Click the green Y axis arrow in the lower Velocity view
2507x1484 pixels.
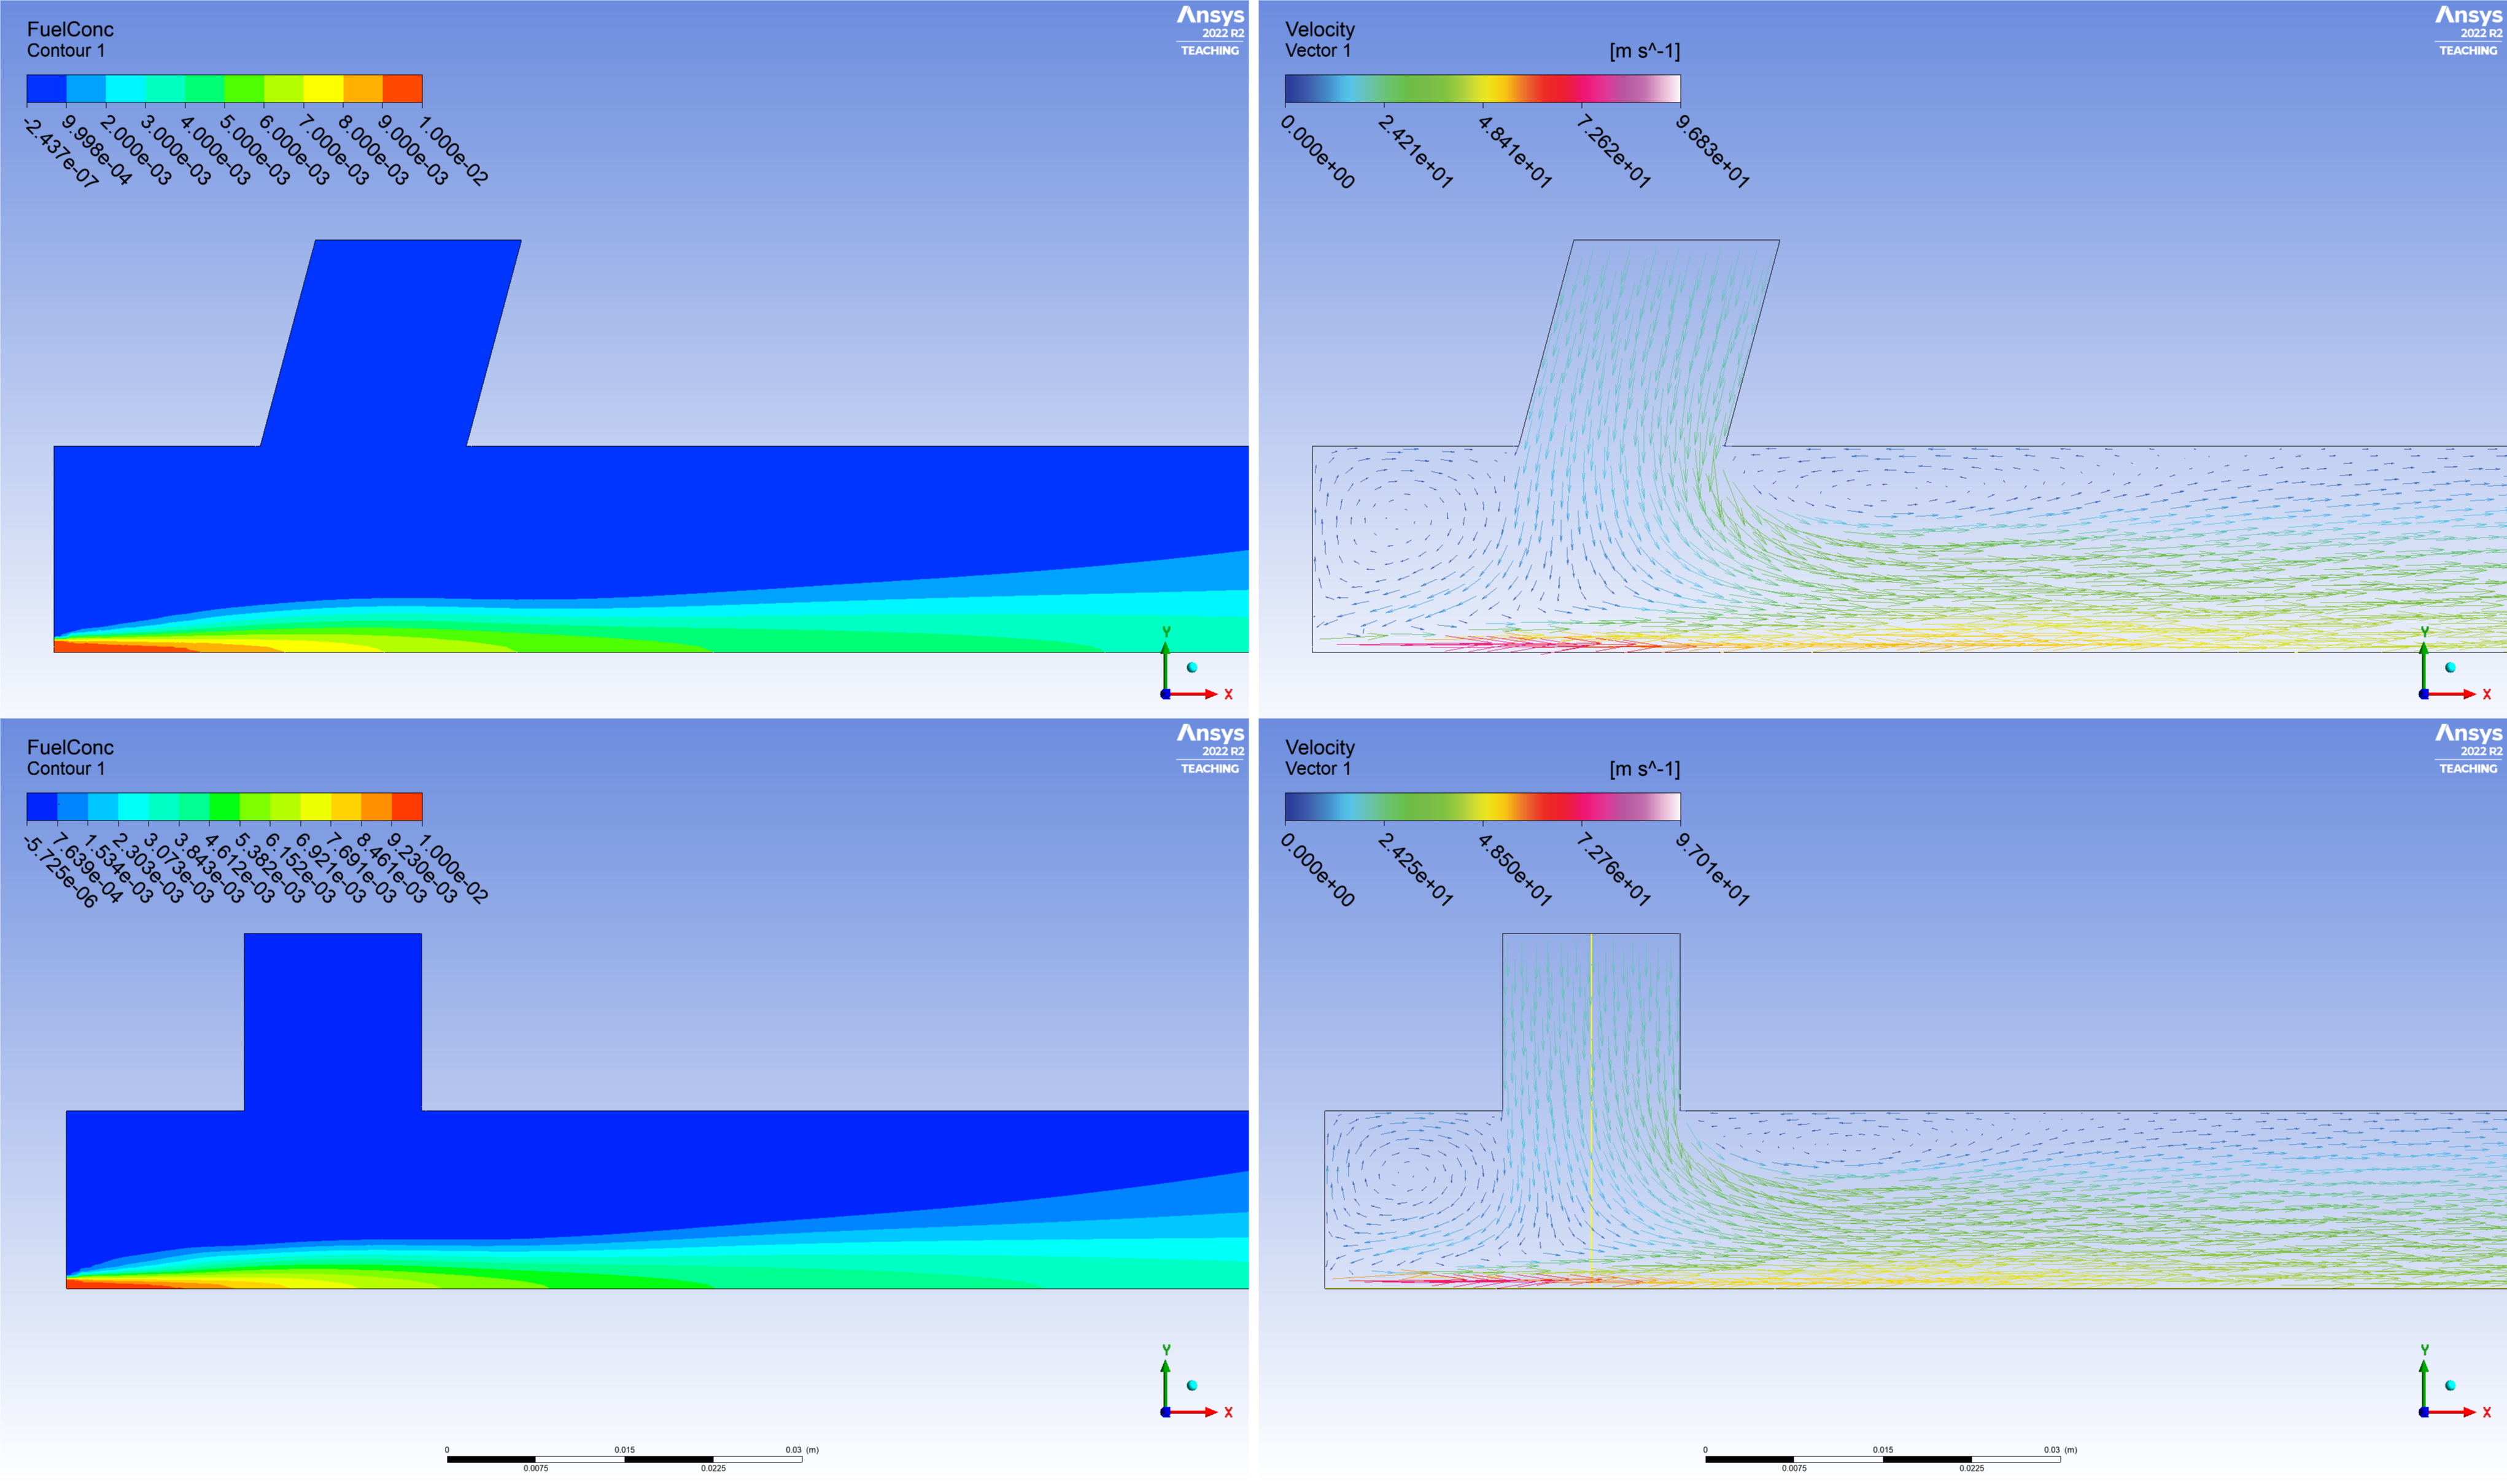click(2423, 1385)
